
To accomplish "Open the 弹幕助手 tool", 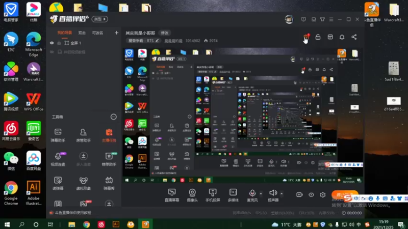I will click(x=58, y=135).
